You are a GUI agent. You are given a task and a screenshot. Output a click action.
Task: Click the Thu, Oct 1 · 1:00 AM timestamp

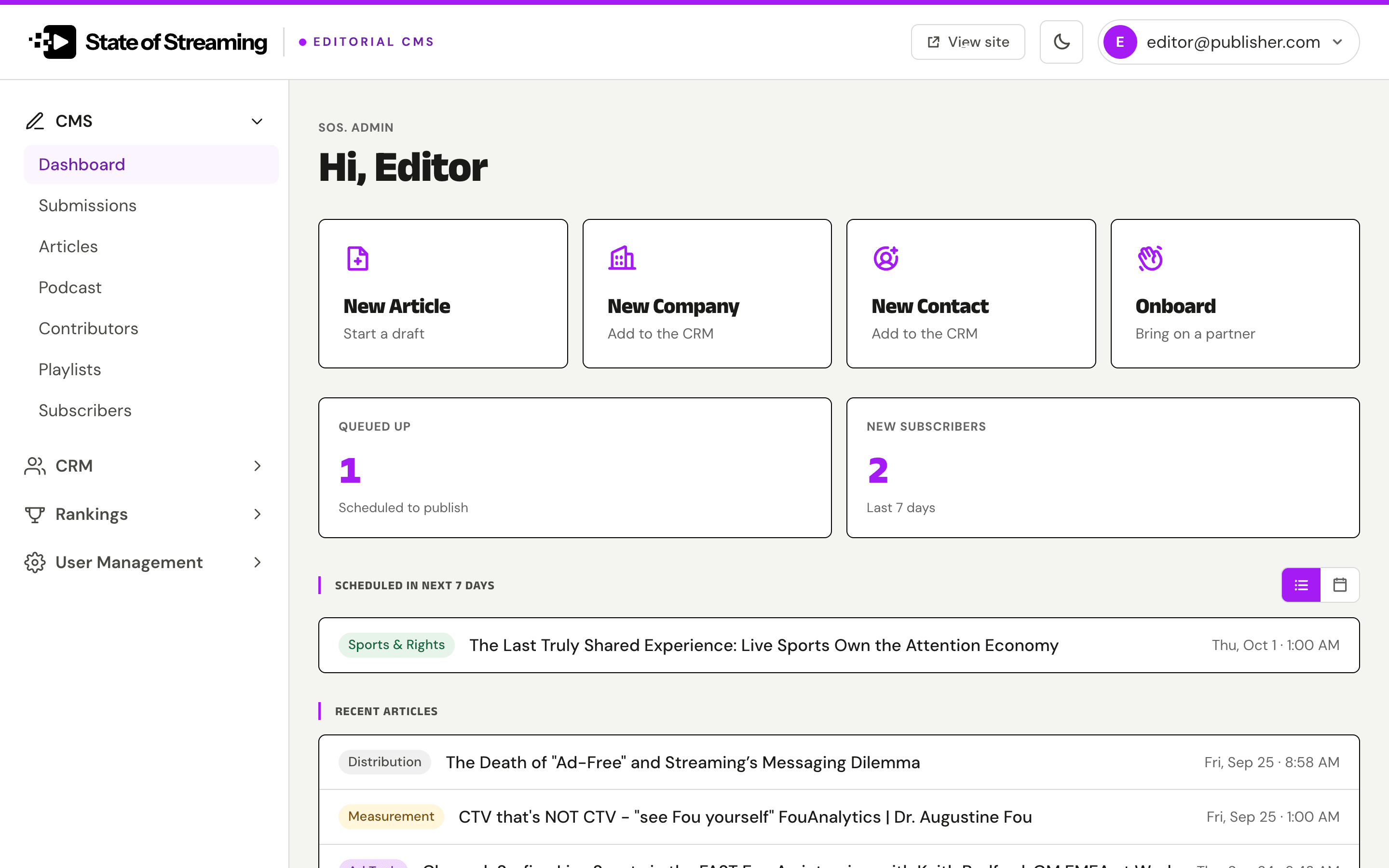1275,645
